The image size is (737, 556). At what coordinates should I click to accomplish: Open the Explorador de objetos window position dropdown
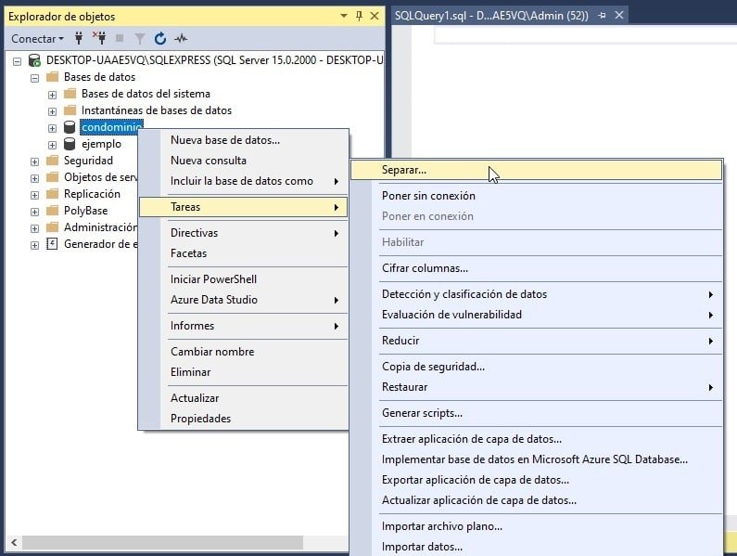pyautogui.click(x=344, y=16)
